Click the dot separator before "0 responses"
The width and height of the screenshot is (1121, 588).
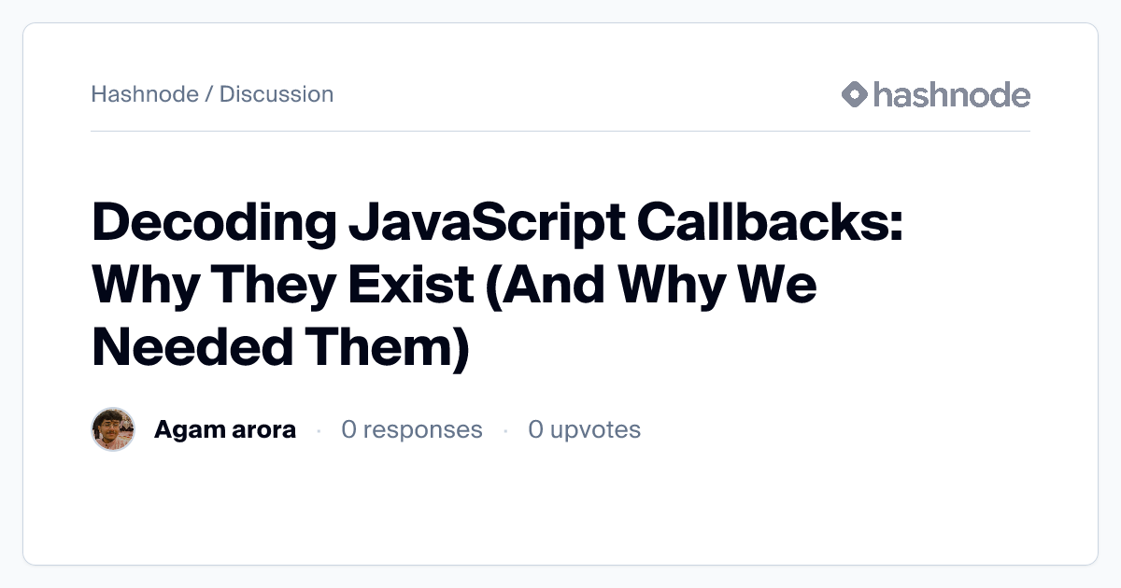pos(319,430)
